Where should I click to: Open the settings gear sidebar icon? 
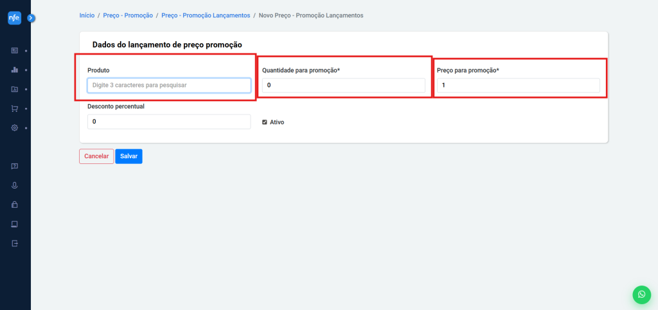click(x=15, y=128)
